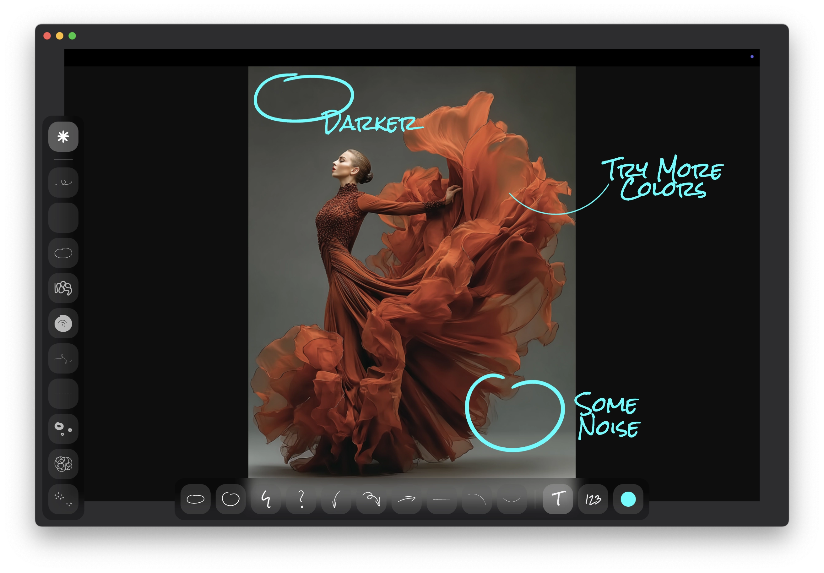Viewport: 824px width, 573px height.
Task: Select the flat ellipse shape tool
Action: (196, 499)
